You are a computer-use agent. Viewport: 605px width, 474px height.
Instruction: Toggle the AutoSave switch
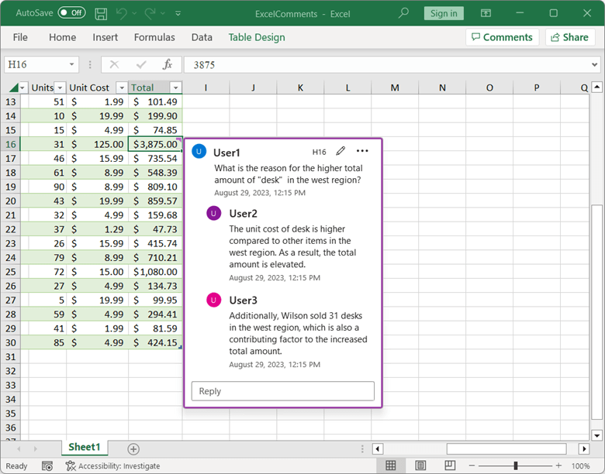click(71, 13)
